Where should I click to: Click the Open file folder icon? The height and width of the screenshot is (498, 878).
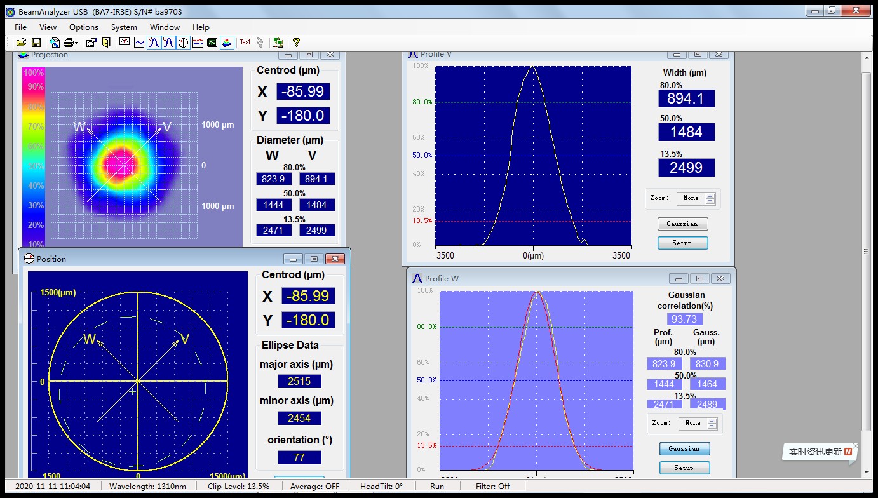[21, 43]
